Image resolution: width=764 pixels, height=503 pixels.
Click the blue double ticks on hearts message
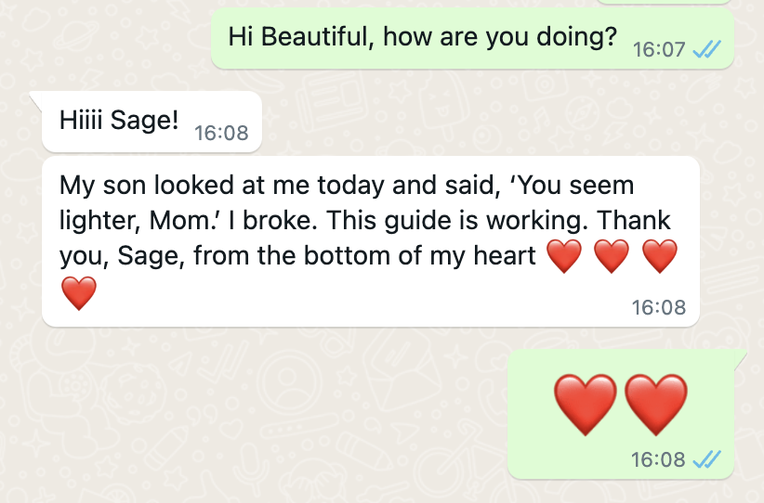[706, 459]
